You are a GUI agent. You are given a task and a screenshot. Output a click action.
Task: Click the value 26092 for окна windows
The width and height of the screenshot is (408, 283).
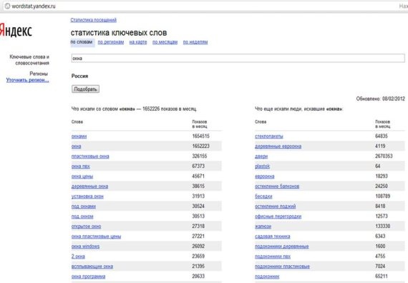(x=198, y=246)
